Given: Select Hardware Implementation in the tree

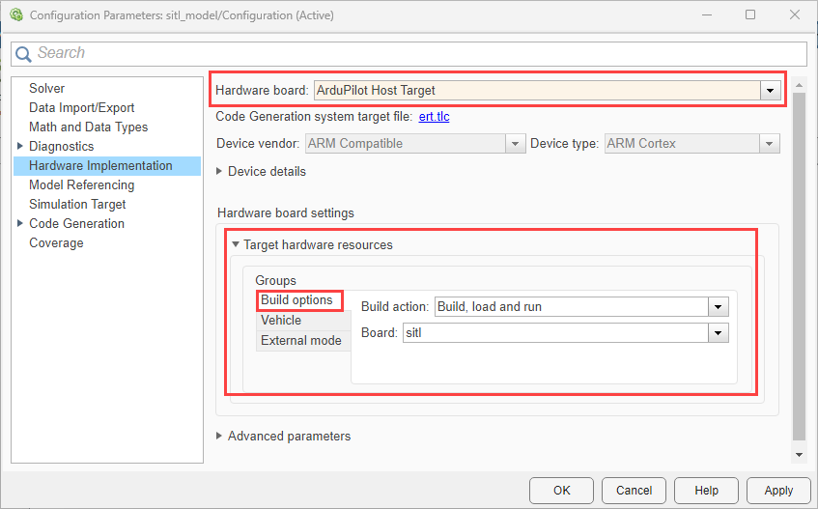Looking at the screenshot, I should point(107,165).
